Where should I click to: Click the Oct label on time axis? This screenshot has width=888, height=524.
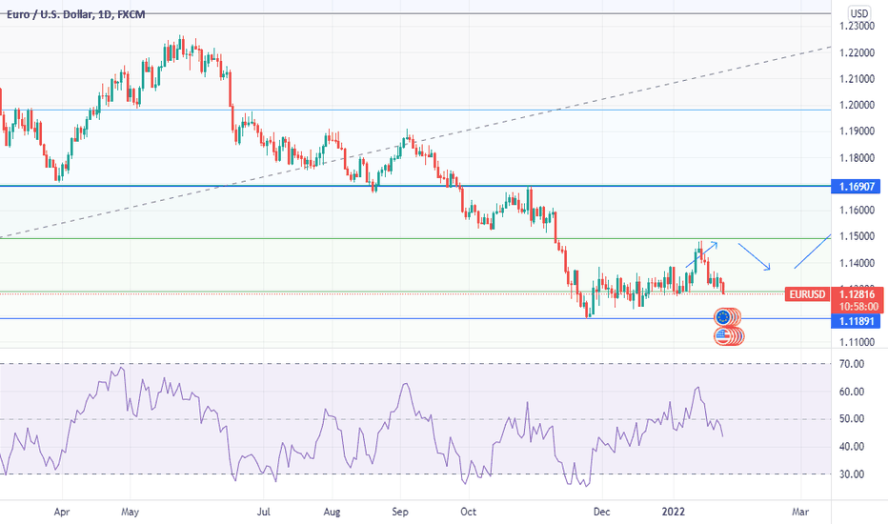click(469, 513)
